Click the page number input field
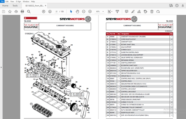Screen dimensions: 186x119 tap(56, 11)
